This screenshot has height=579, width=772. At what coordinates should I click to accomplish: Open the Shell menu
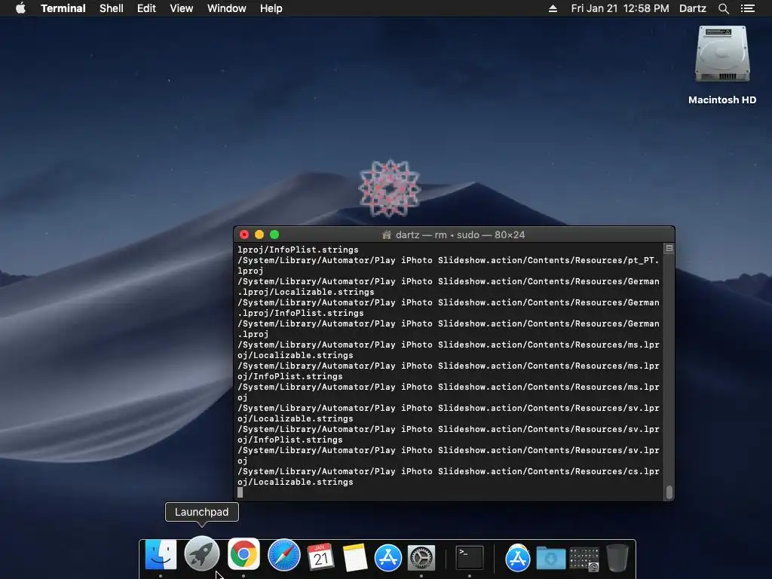tap(112, 8)
